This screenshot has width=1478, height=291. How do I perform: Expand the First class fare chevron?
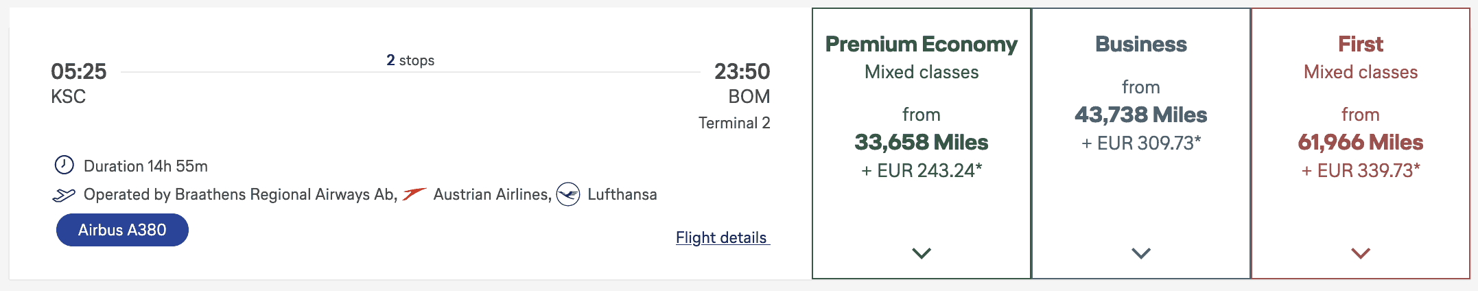(x=1361, y=253)
